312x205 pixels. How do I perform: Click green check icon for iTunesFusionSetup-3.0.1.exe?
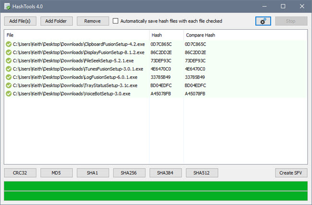pos(9,69)
